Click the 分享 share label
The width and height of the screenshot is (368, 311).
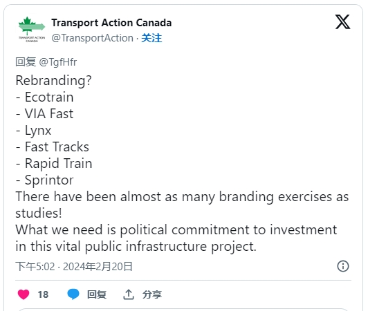(152, 294)
